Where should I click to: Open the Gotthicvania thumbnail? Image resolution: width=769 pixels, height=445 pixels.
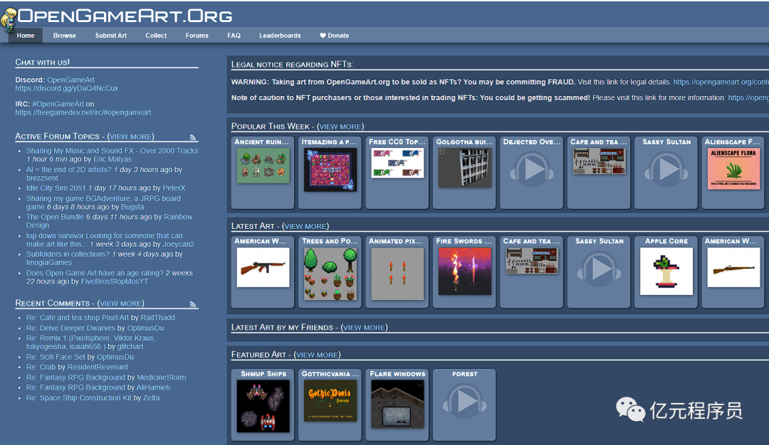330,401
